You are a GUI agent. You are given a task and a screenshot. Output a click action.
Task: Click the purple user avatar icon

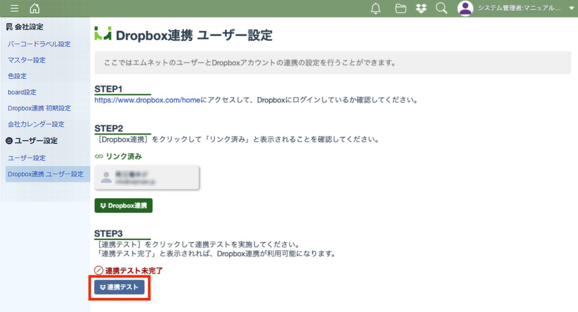pos(465,8)
